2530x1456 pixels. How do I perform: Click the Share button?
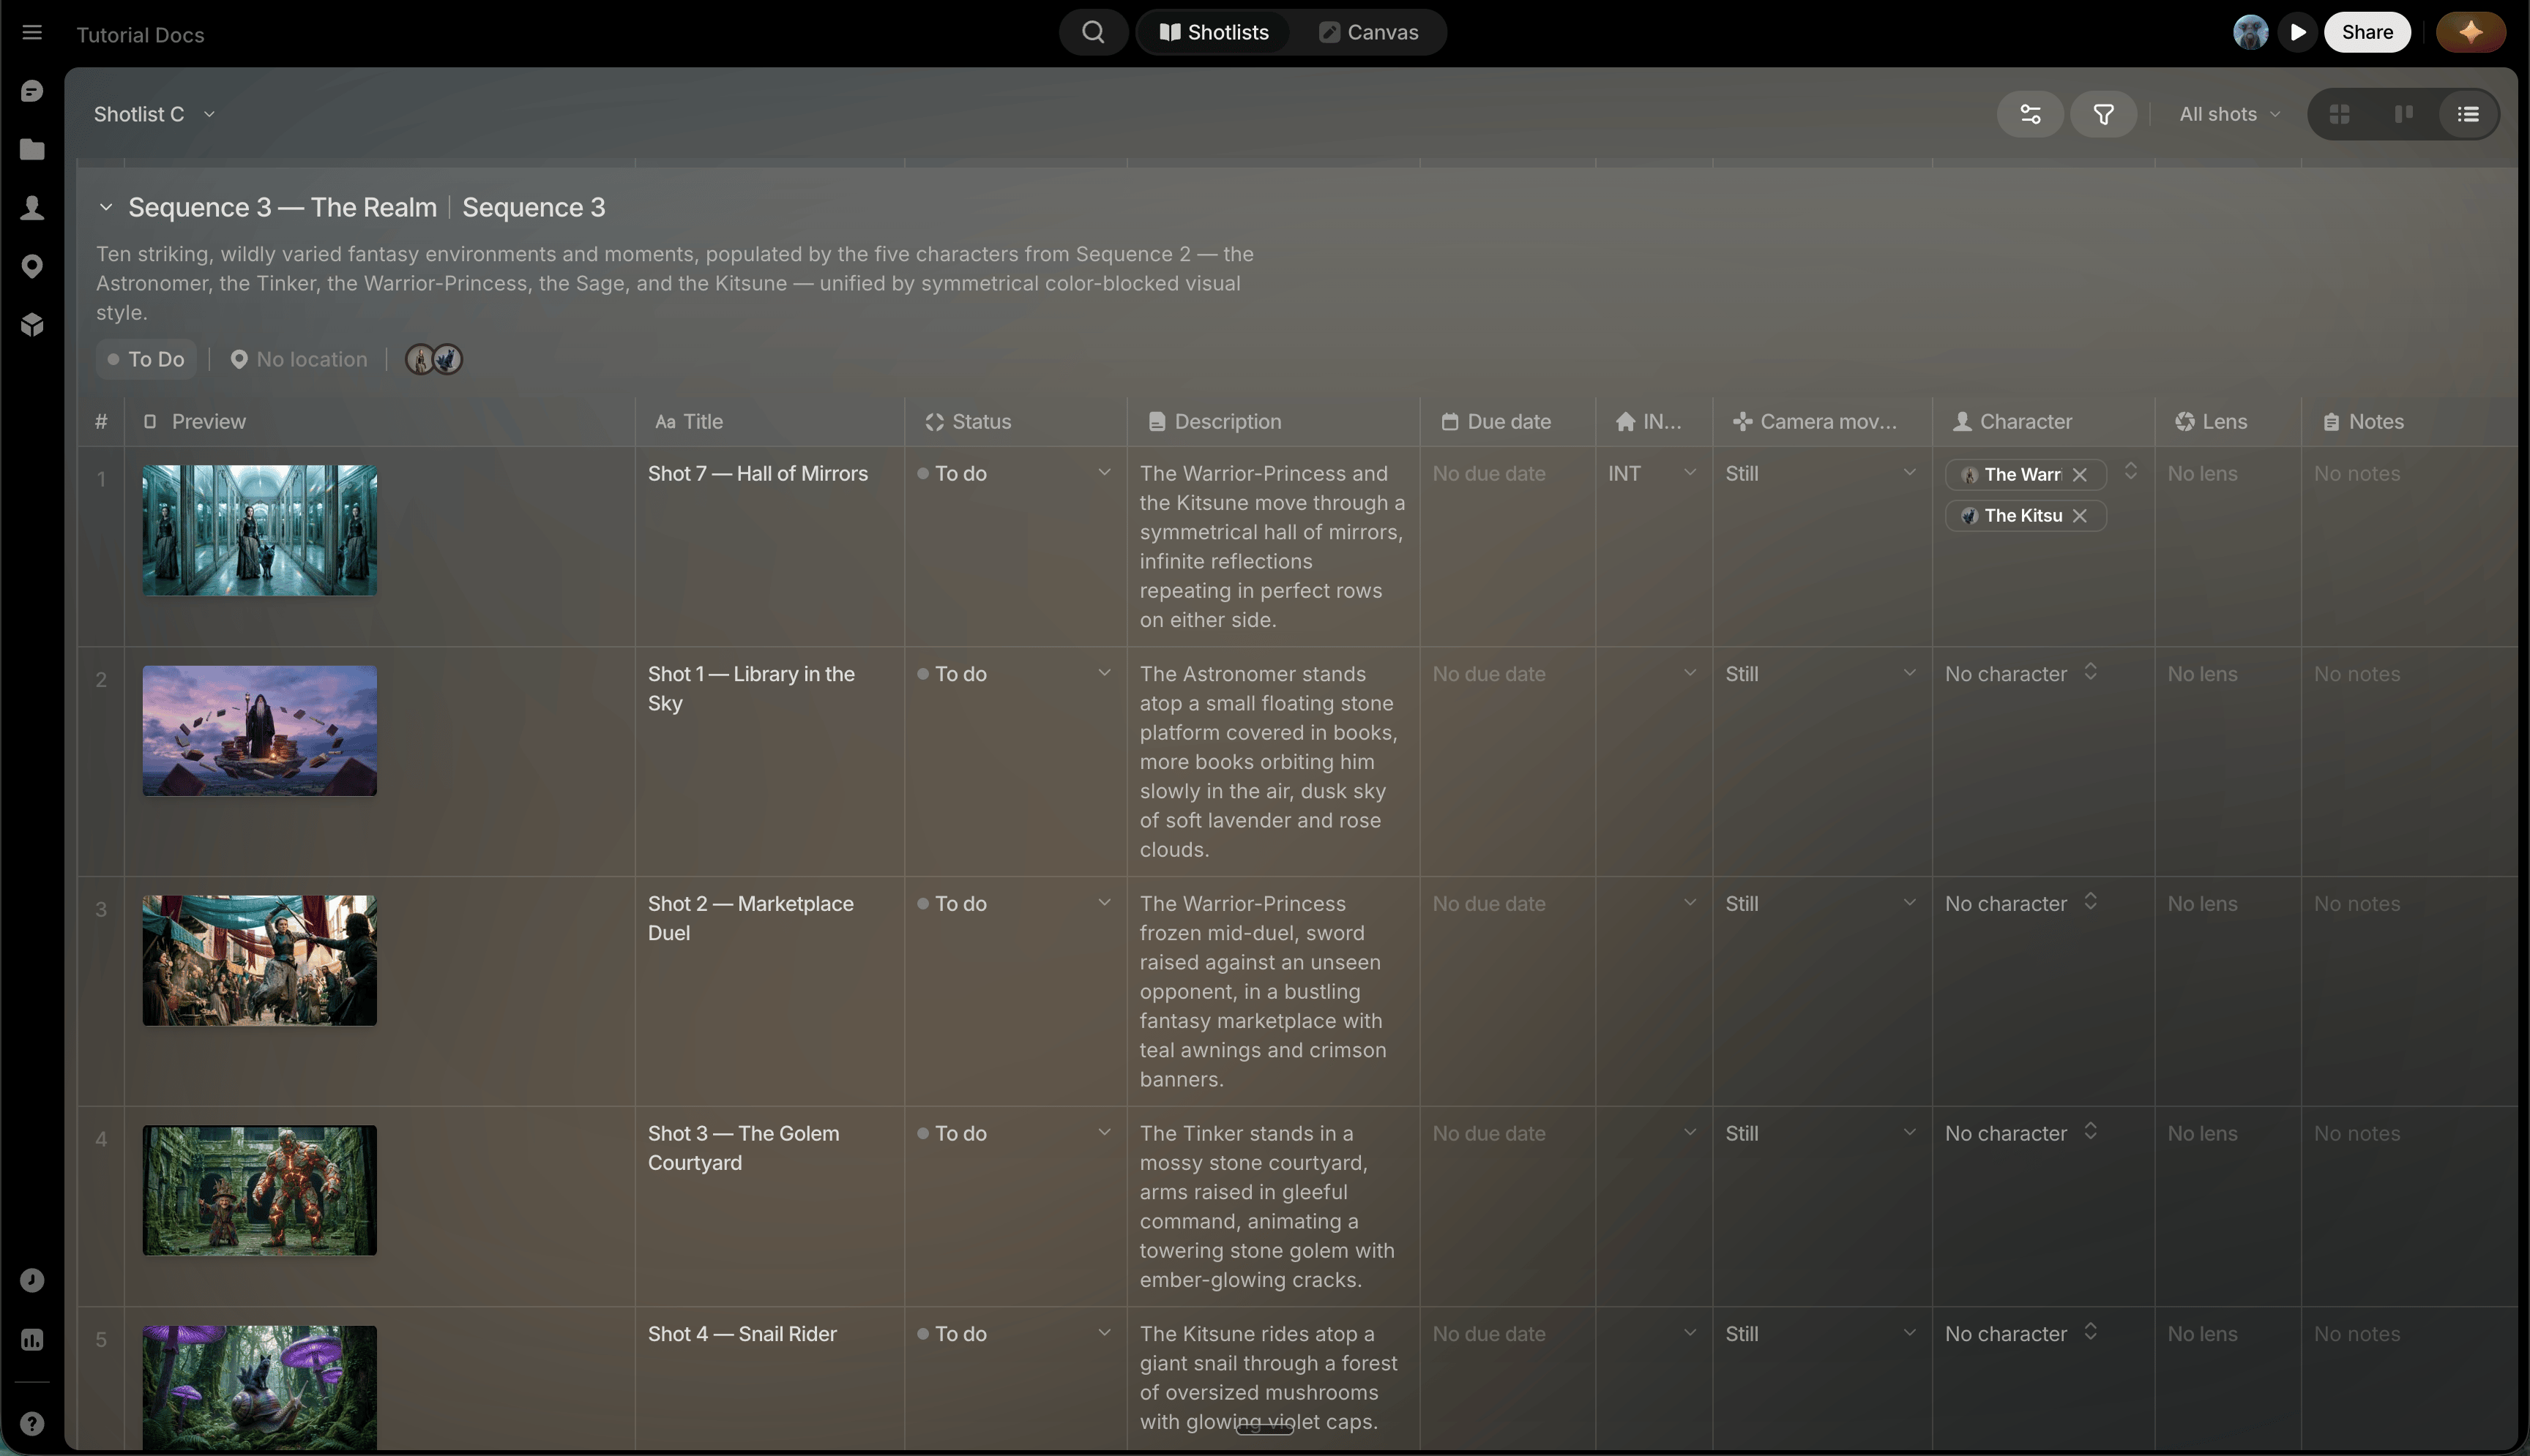2367,32
